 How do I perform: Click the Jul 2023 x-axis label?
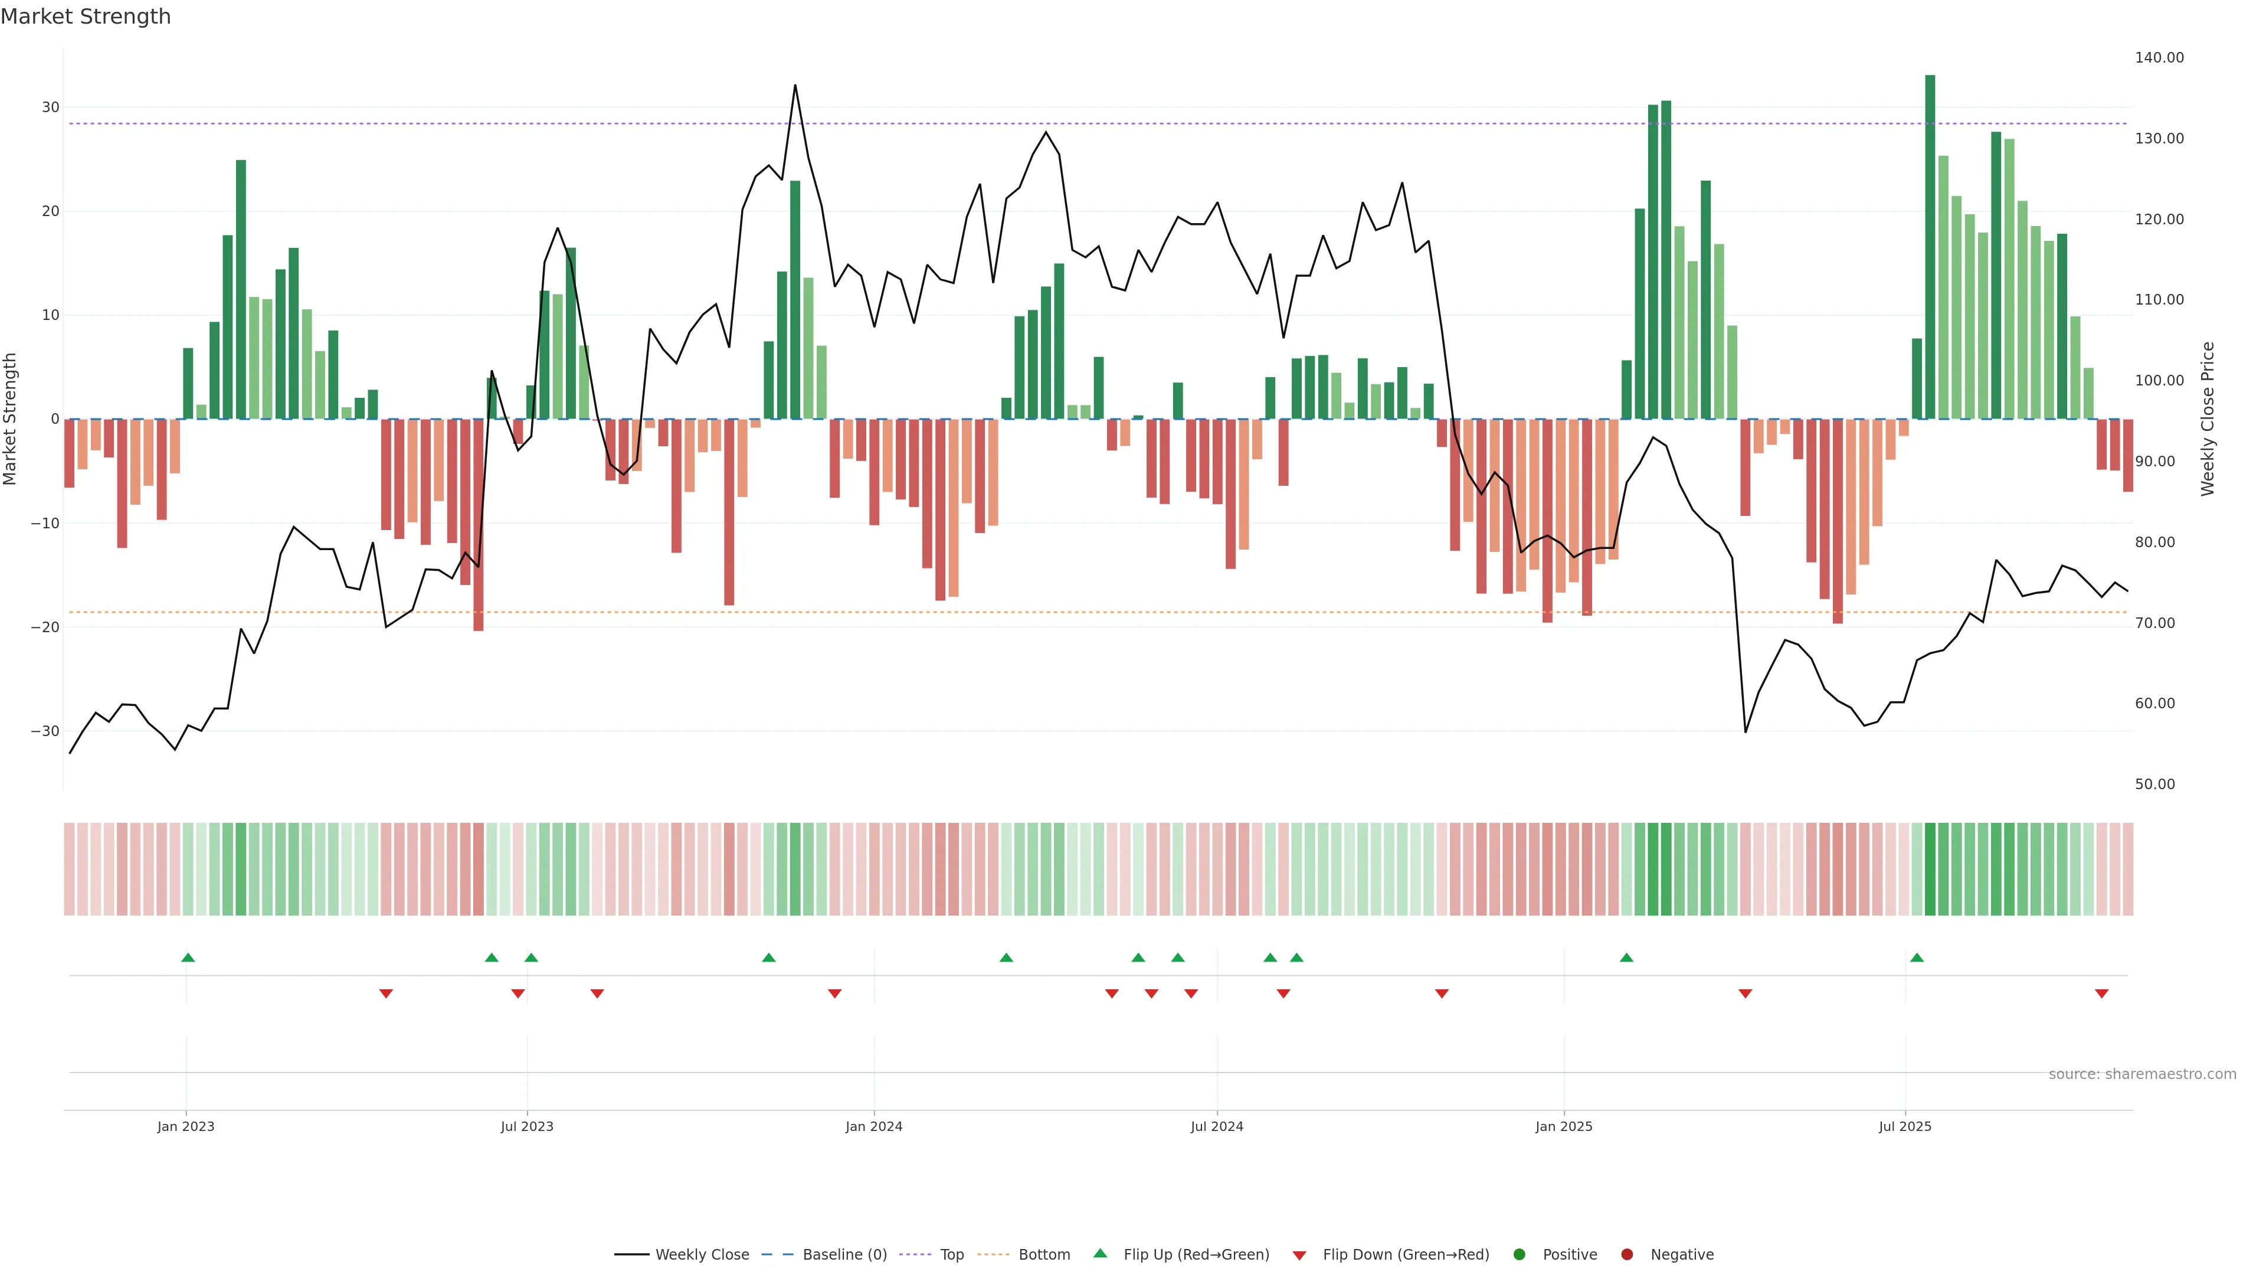(527, 1126)
